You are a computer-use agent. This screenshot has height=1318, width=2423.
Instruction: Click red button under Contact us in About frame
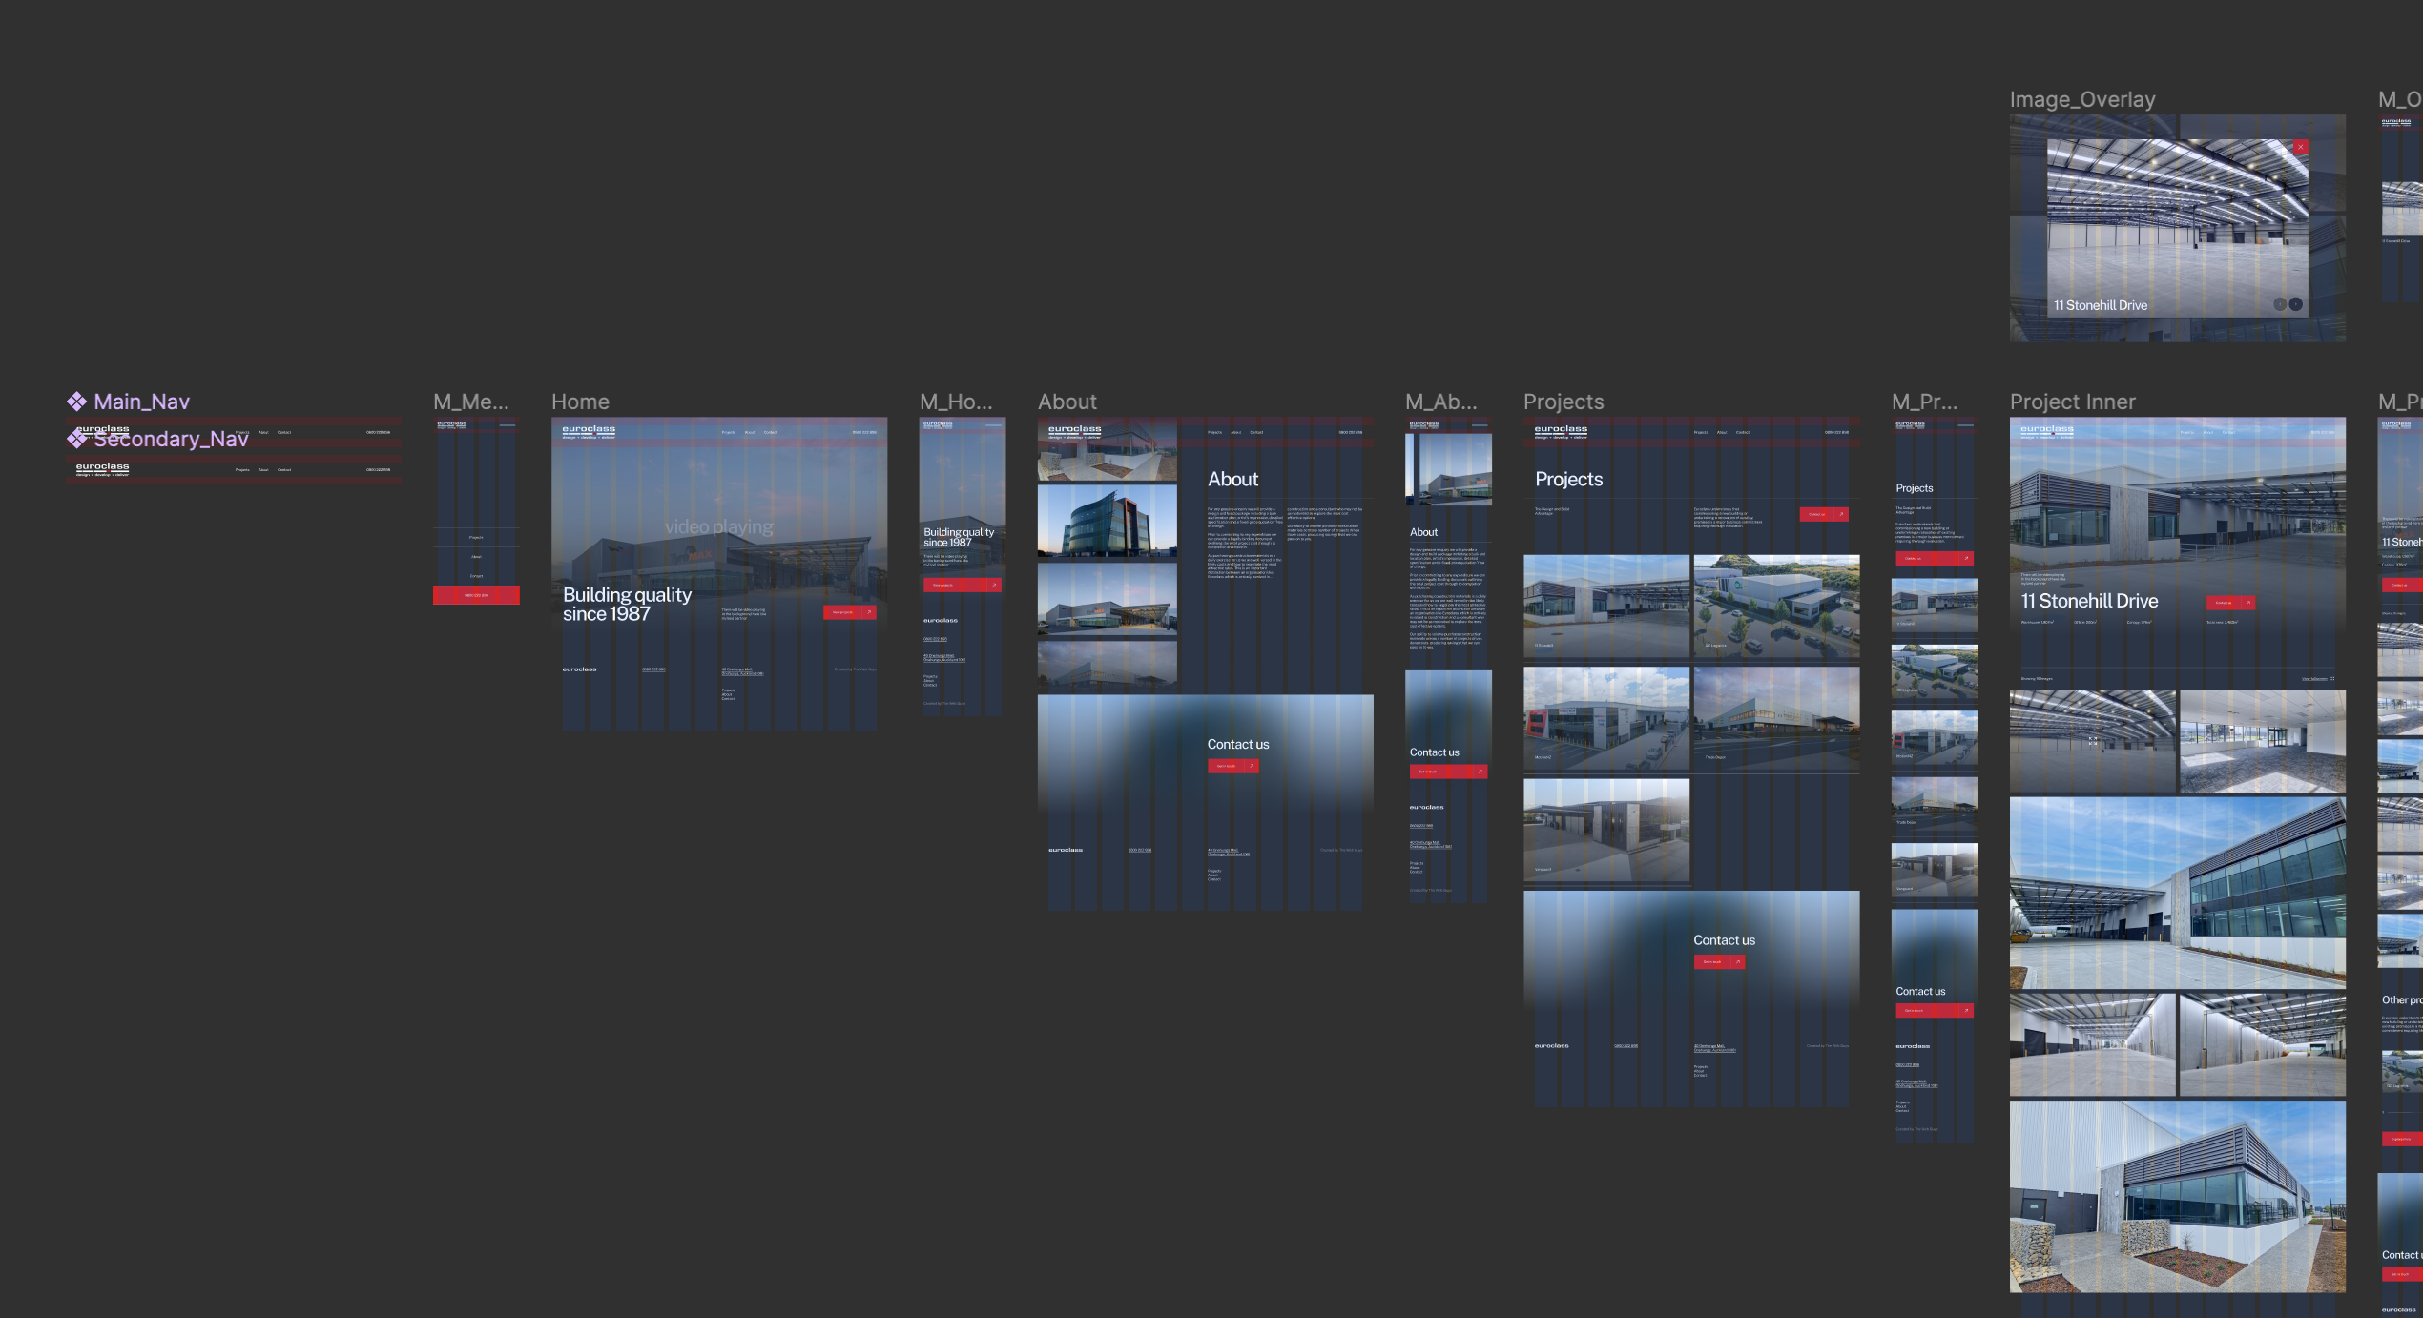1232,766
